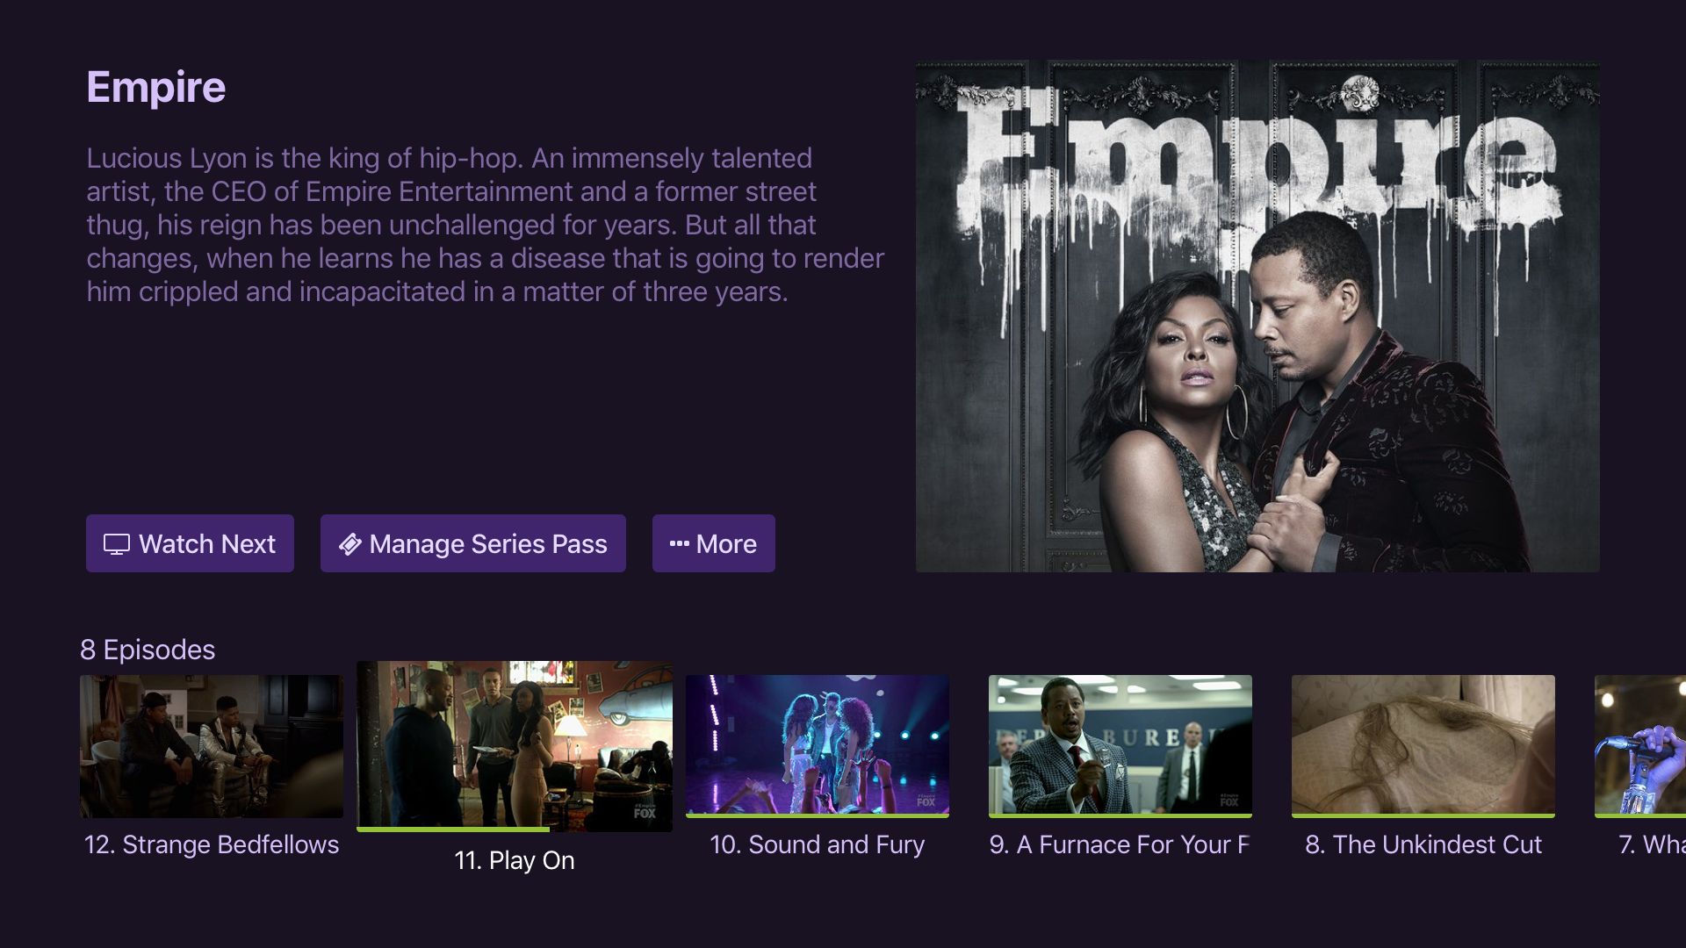Open episode 12 Strange Bedfellows thumbnail
This screenshot has width=1686, height=948.
[x=212, y=746]
